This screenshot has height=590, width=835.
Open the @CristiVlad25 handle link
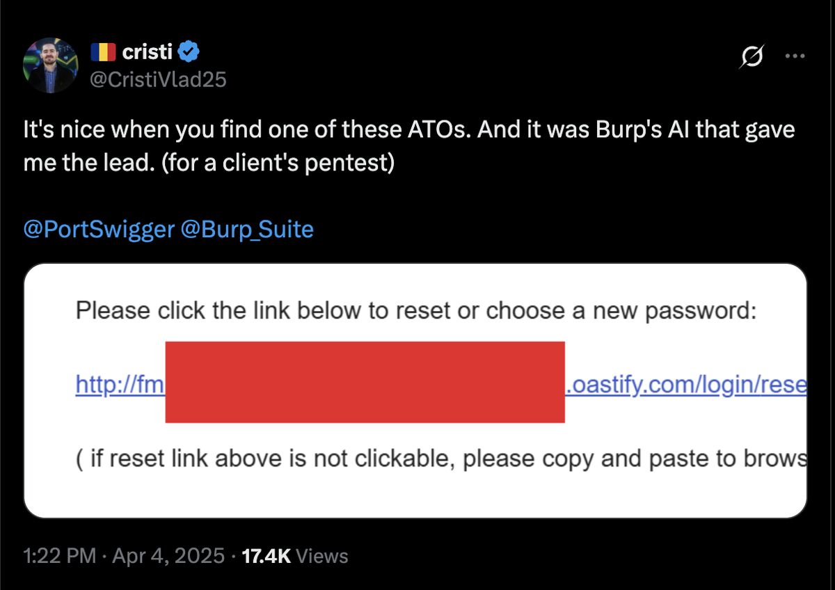(159, 79)
